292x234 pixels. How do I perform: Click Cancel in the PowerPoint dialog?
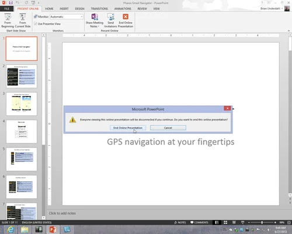coord(168,128)
